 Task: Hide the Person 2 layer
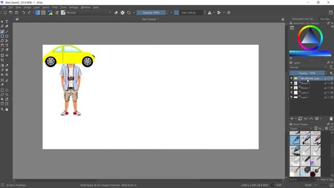291,83
